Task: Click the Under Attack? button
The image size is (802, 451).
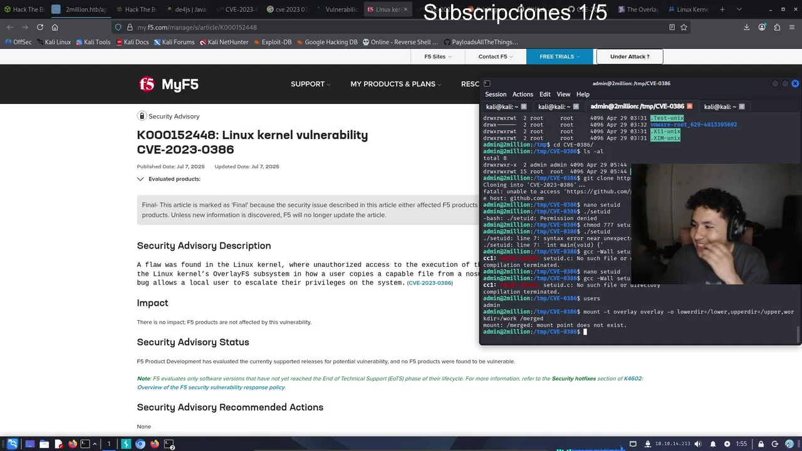Action: [629, 56]
